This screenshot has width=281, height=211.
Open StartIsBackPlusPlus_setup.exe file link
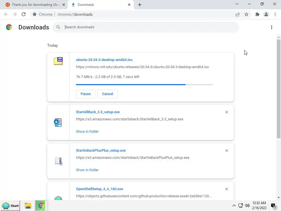(101, 150)
